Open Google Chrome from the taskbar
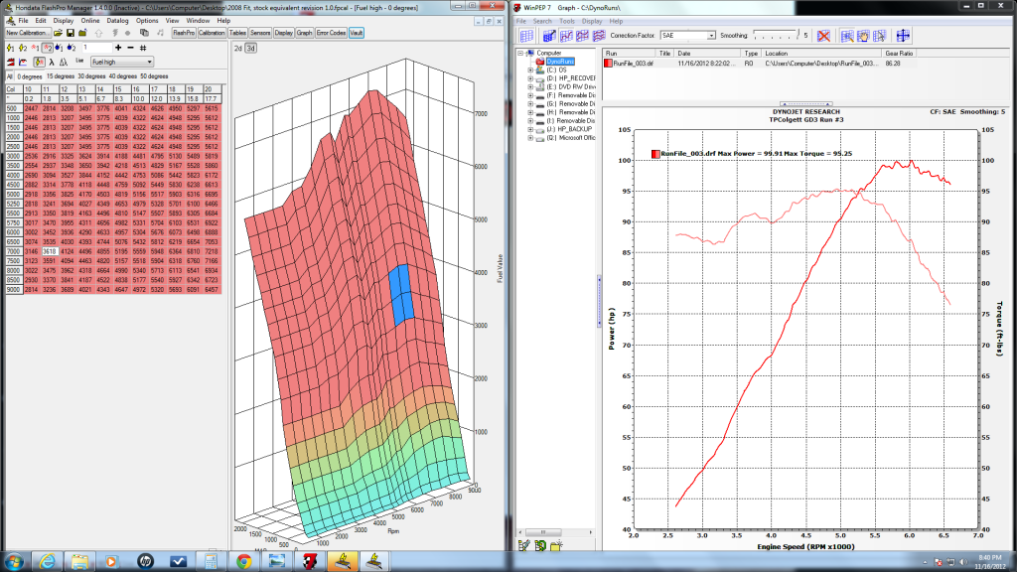The width and height of the screenshot is (1017, 572). pyautogui.click(x=244, y=562)
